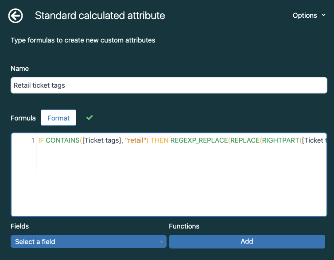Image resolution: width=334 pixels, height=260 pixels.
Task: Click the green formula validation checkmark
Action: coord(89,118)
